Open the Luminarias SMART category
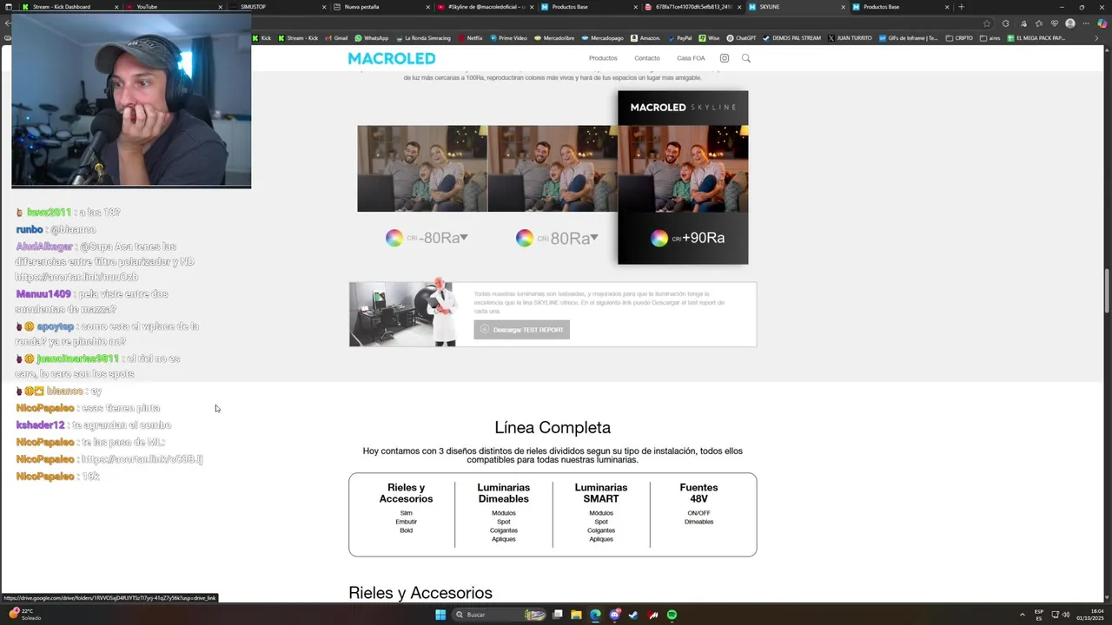Viewport: 1112px width, 625px height. pyautogui.click(x=601, y=493)
